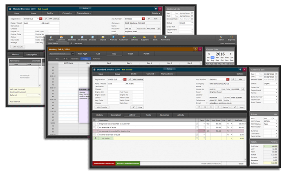This screenshot has width=282, height=172.
Task: Open Admin from the main toolbar
Action: point(221,38)
